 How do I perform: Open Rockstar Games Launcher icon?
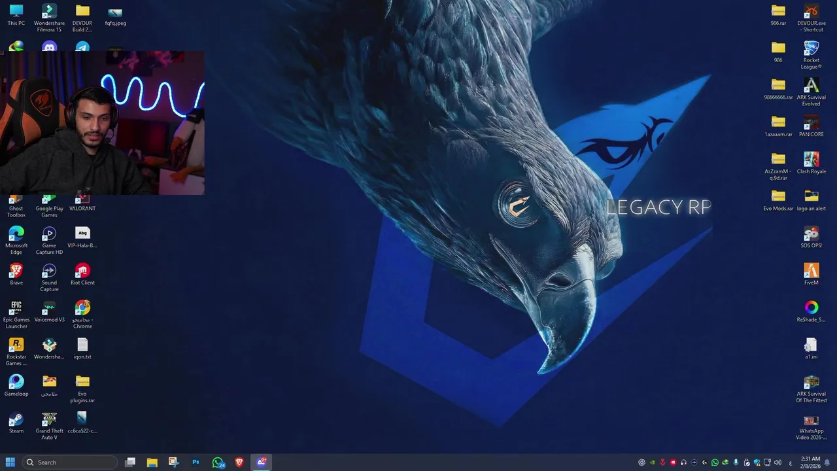(16, 352)
